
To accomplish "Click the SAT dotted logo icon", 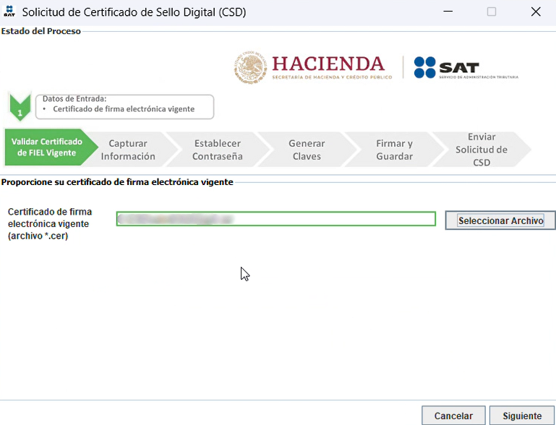I will pyautogui.click(x=424, y=67).
